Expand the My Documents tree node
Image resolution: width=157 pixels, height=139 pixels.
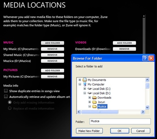coord(80,80)
